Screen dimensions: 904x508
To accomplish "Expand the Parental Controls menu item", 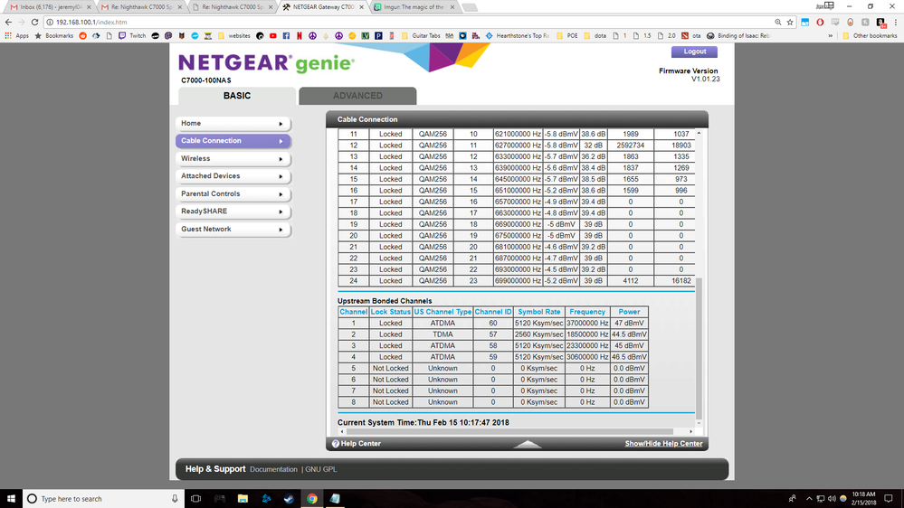I will [233, 193].
